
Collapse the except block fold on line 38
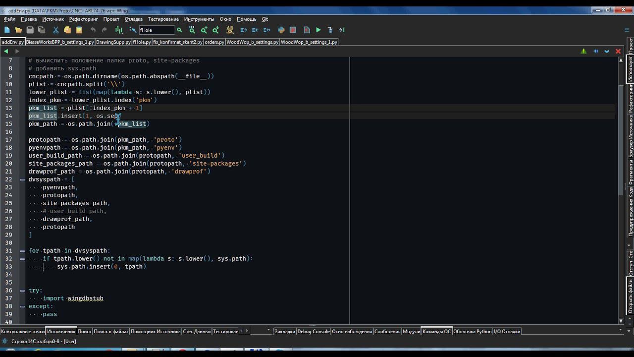pyautogui.click(x=22, y=306)
